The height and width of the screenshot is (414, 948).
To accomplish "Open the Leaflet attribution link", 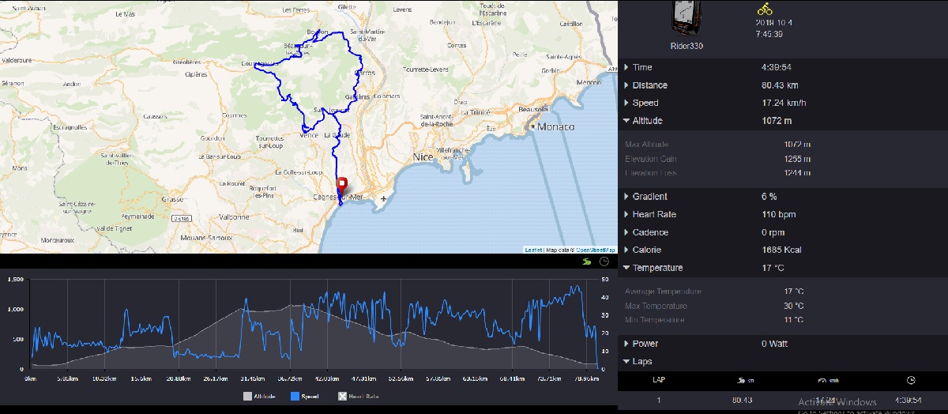I will [x=533, y=250].
